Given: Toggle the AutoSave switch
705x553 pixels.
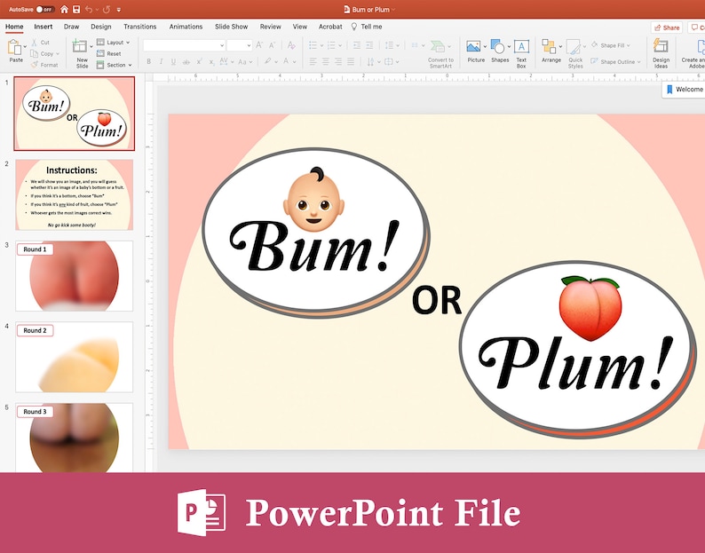Looking at the screenshot, I should coord(45,10).
